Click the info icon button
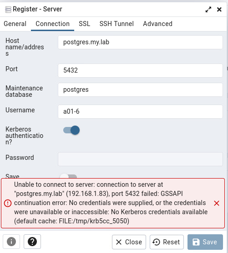The height and width of the screenshot is (253, 228). [11, 242]
